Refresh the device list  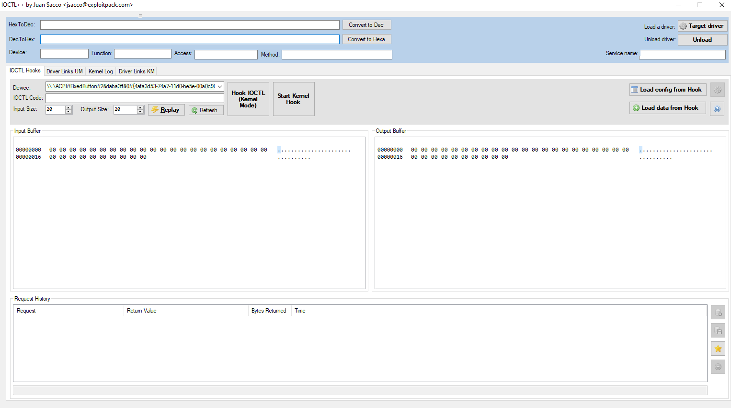tap(206, 110)
